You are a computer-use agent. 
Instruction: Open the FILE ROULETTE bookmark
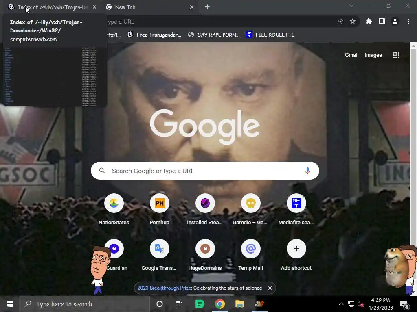270,35
